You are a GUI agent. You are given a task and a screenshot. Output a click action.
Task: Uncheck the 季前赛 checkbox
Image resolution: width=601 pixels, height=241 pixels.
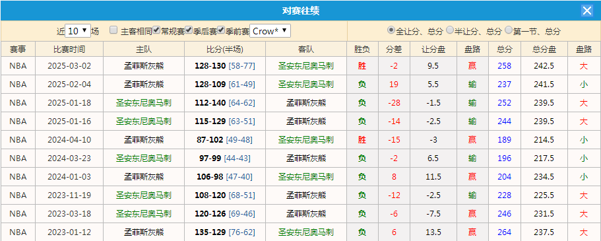(221, 30)
